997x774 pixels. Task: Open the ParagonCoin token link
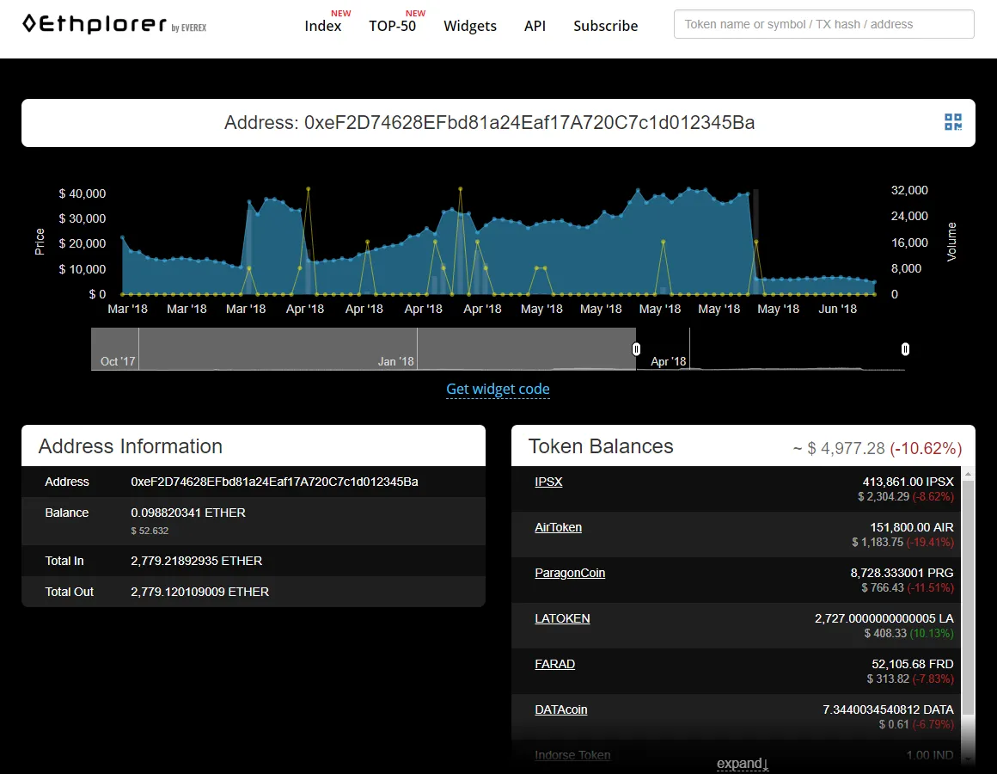(x=570, y=573)
